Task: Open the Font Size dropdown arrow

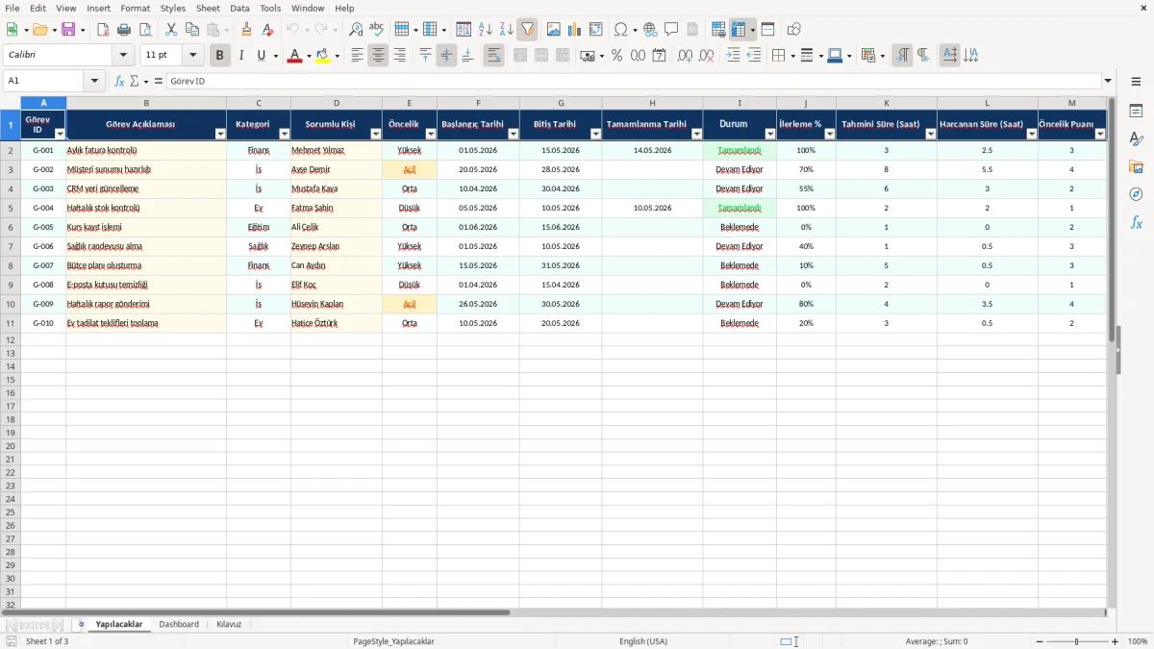Action: [192, 56]
